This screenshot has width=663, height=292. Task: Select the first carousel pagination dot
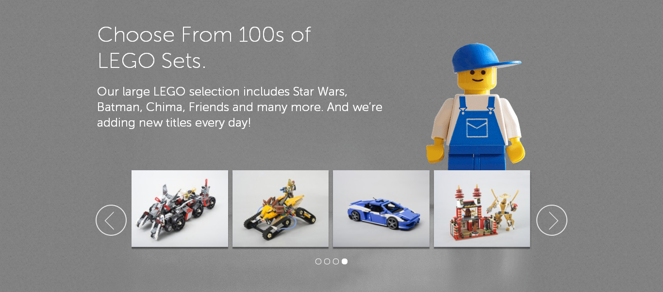(x=318, y=261)
